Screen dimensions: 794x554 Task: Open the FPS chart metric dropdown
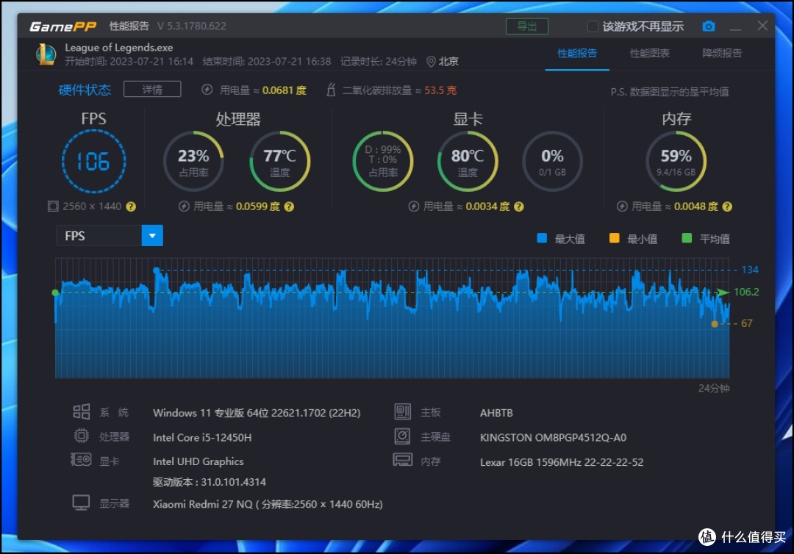click(110, 236)
